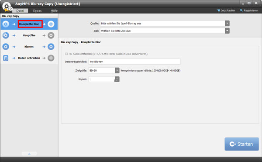
Task: Enable the HD Audio entfernen checkbox
Action: [66, 54]
